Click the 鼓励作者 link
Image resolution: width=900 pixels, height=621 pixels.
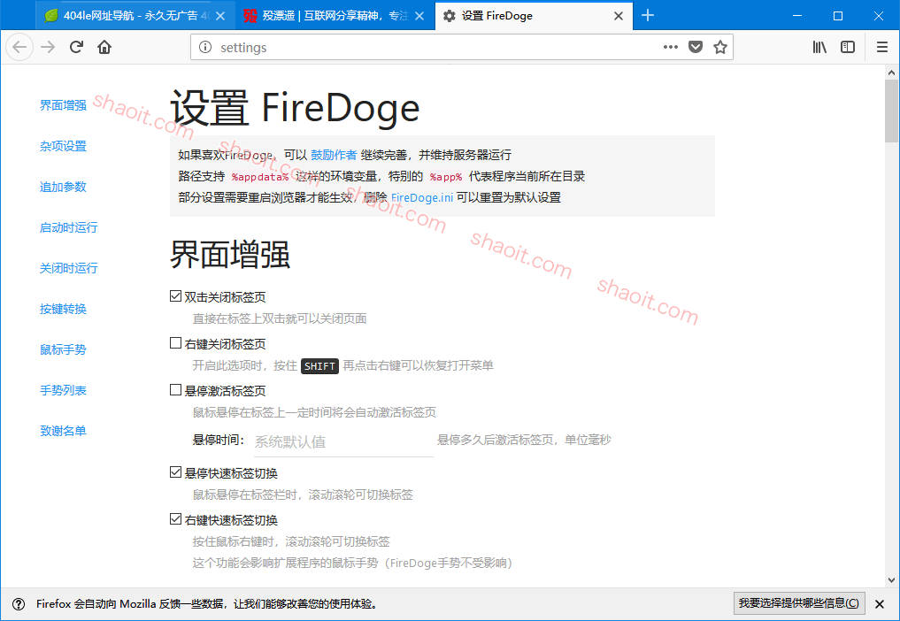coord(334,155)
